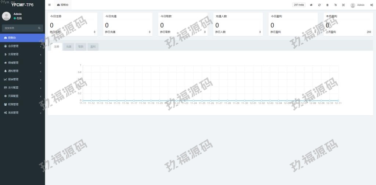Toggle fullscreen with the expand arrows icon
Image resolution: width=376 pixels, height=185 pixels.
(343, 5)
